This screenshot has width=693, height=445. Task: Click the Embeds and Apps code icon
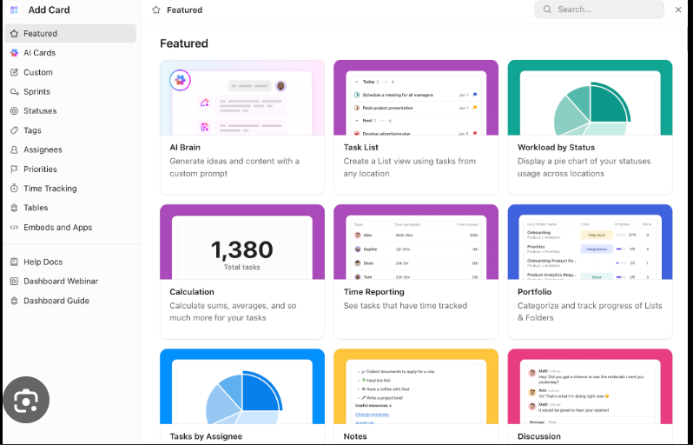click(14, 228)
